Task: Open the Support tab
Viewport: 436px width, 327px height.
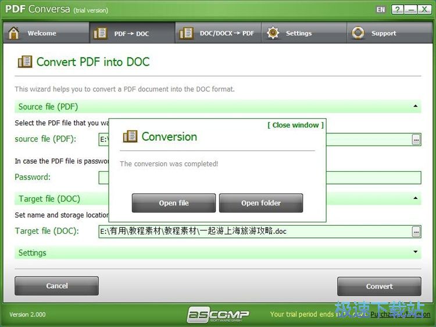Action: pyautogui.click(x=390, y=33)
